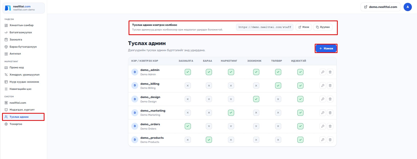Toggle Зохиомж permission for demo_design
The height and width of the screenshot is (159, 417).
coord(256,99)
